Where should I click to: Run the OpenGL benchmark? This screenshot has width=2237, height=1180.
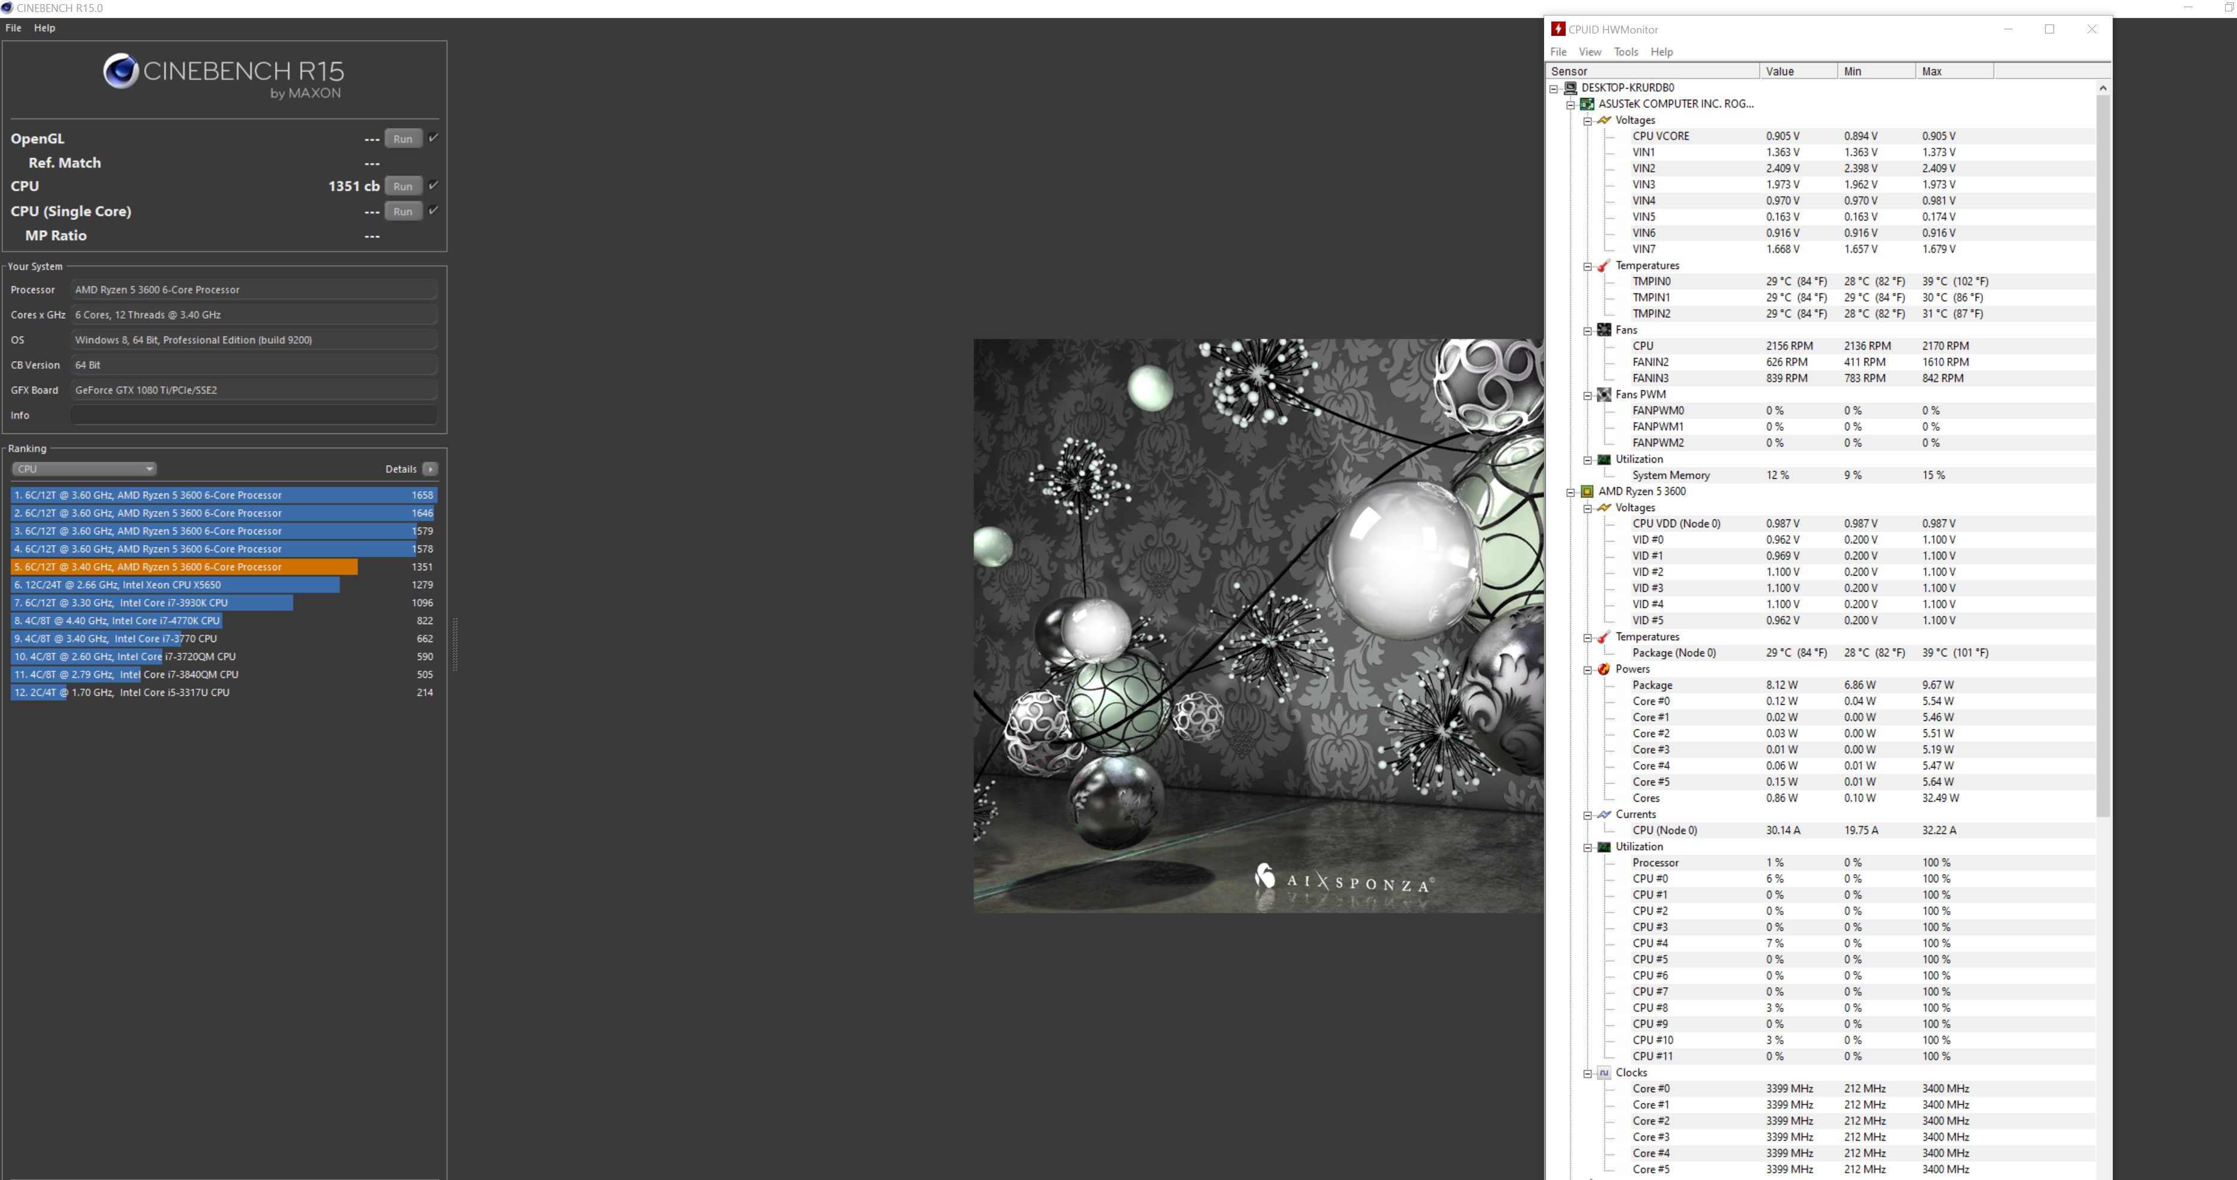[x=403, y=139]
